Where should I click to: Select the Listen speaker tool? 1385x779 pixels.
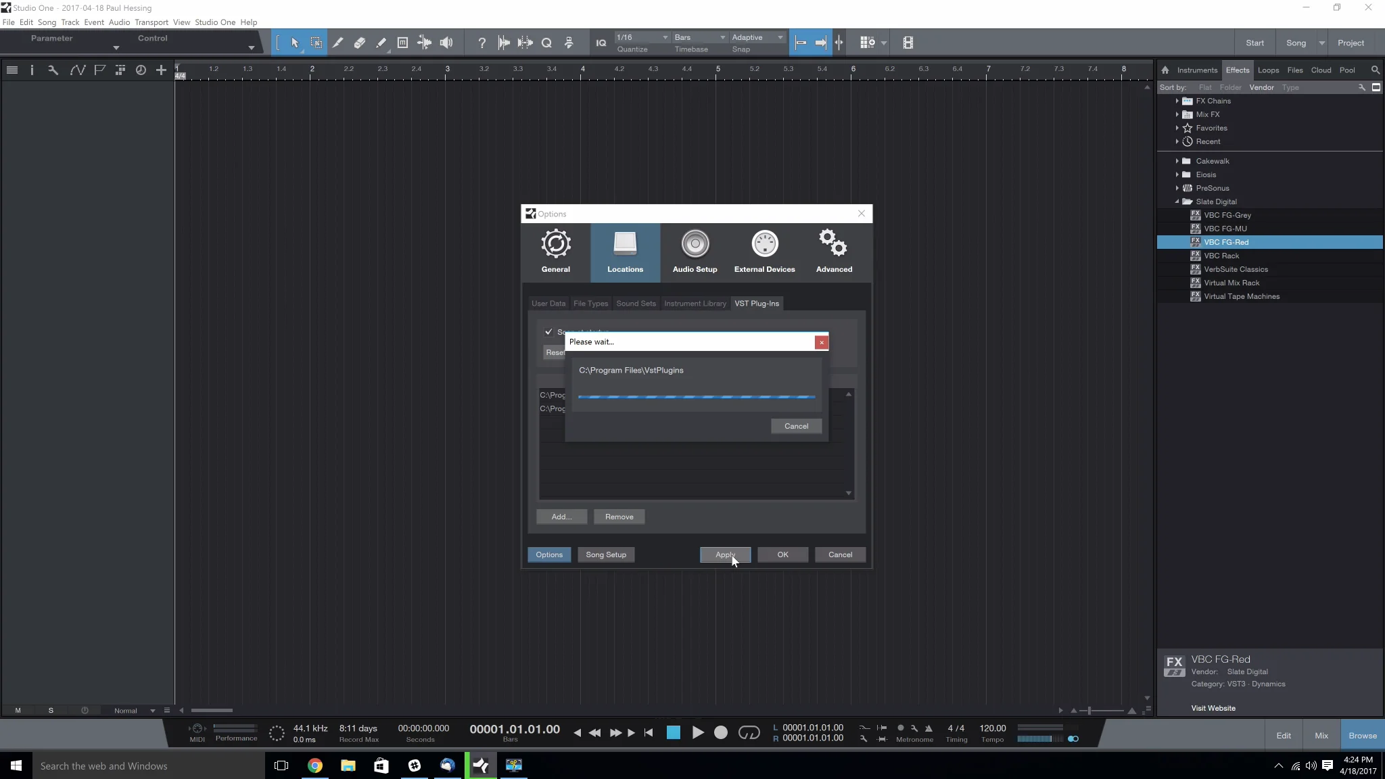pyautogui.click(x=446, y=43)
